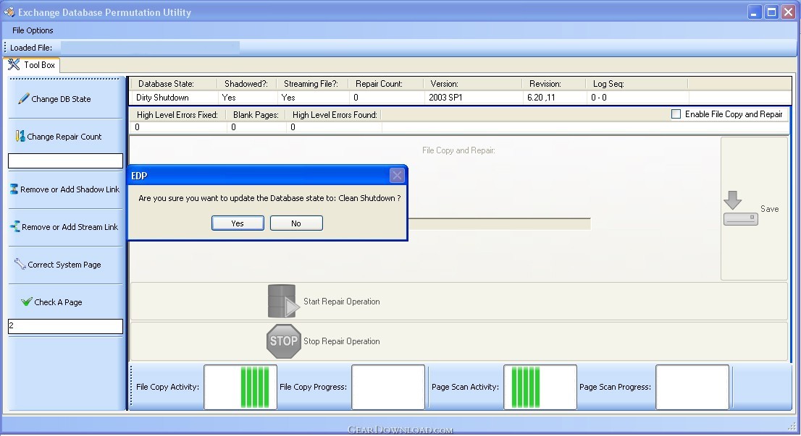Click the Save drive arrow icon
Screen dimensions: 801x436
tap(740, 208)
